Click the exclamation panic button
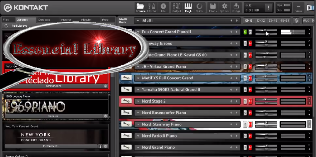The image size is (316, 157). tap(269, 8)
